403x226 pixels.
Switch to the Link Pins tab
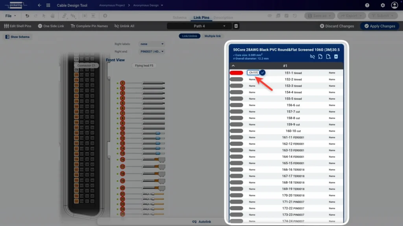(201, 17)
